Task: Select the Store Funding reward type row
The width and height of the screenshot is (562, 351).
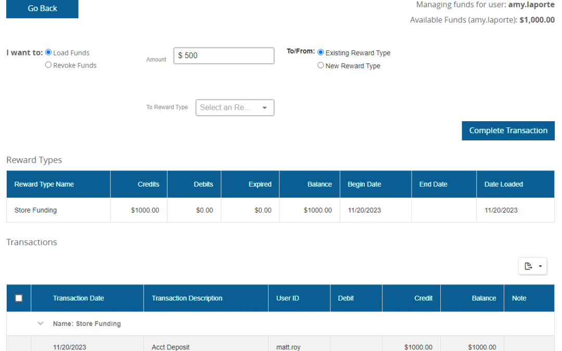Action: pos(35,210)
